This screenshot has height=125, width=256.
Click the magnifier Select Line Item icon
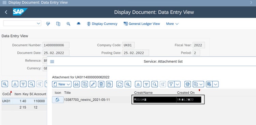point(68,24)
